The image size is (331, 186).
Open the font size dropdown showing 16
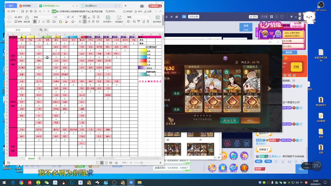click(65, 17)
